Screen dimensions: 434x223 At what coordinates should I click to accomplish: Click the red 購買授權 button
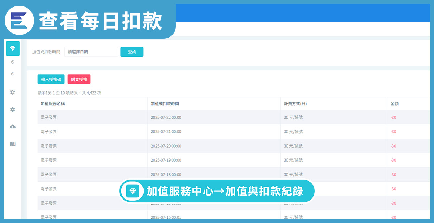(79, 79)
